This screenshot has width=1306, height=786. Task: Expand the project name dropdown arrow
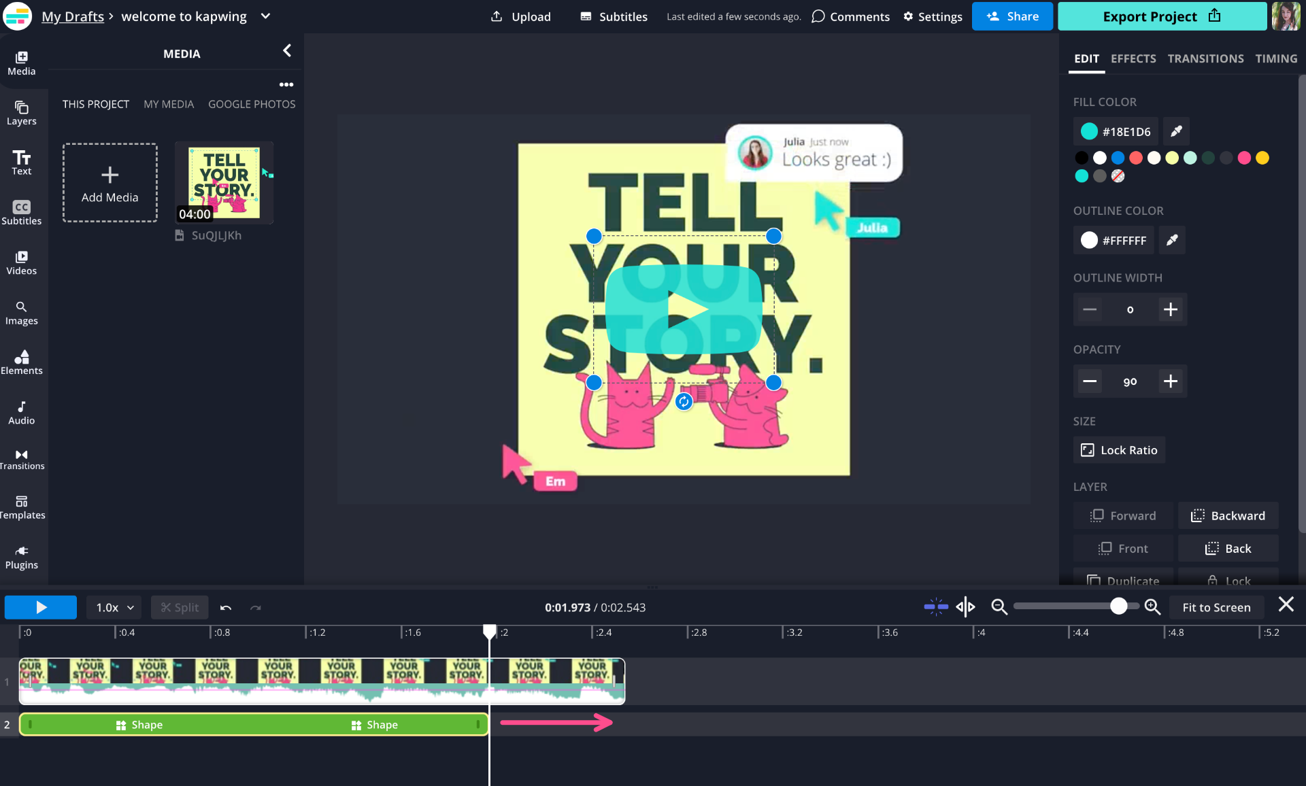click(265, 16)
